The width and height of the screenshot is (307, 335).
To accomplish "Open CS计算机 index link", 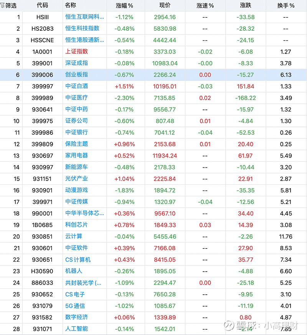I will point(78,260).
